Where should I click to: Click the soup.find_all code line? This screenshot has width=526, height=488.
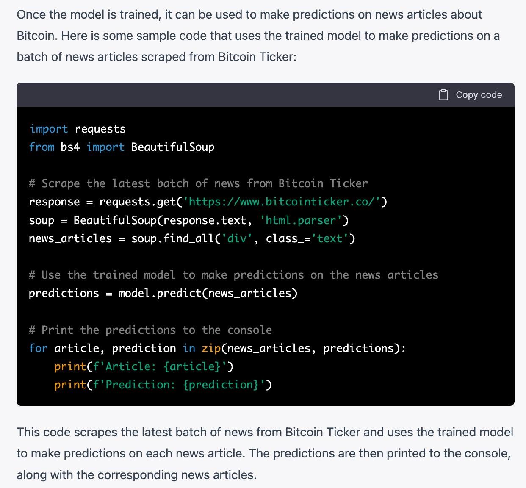point(191,238)
